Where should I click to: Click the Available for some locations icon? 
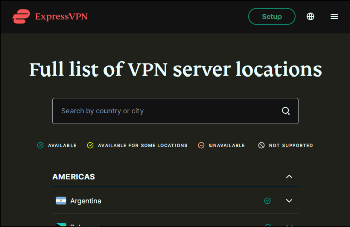click(90, 145)
